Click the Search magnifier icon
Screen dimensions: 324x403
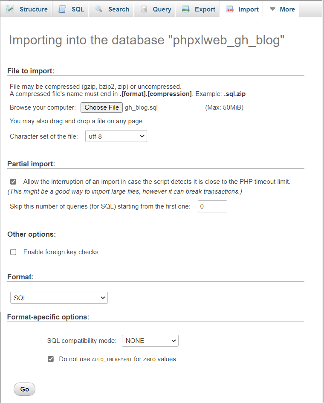point(98,9)
